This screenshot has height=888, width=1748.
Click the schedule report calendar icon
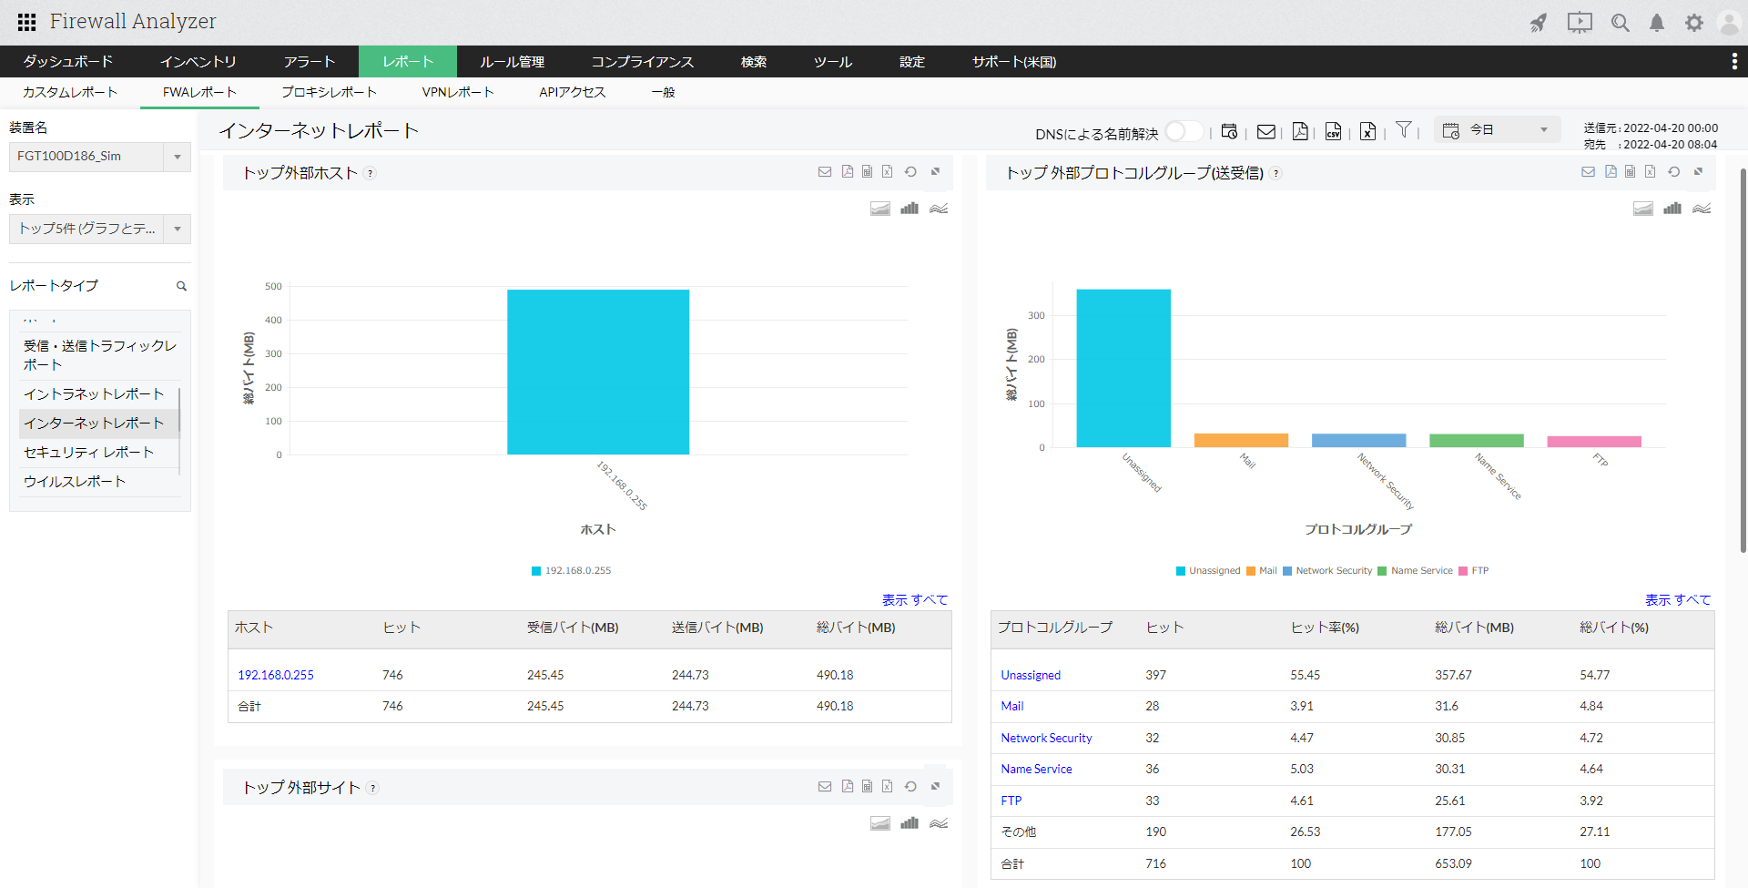coord(1229,131)
